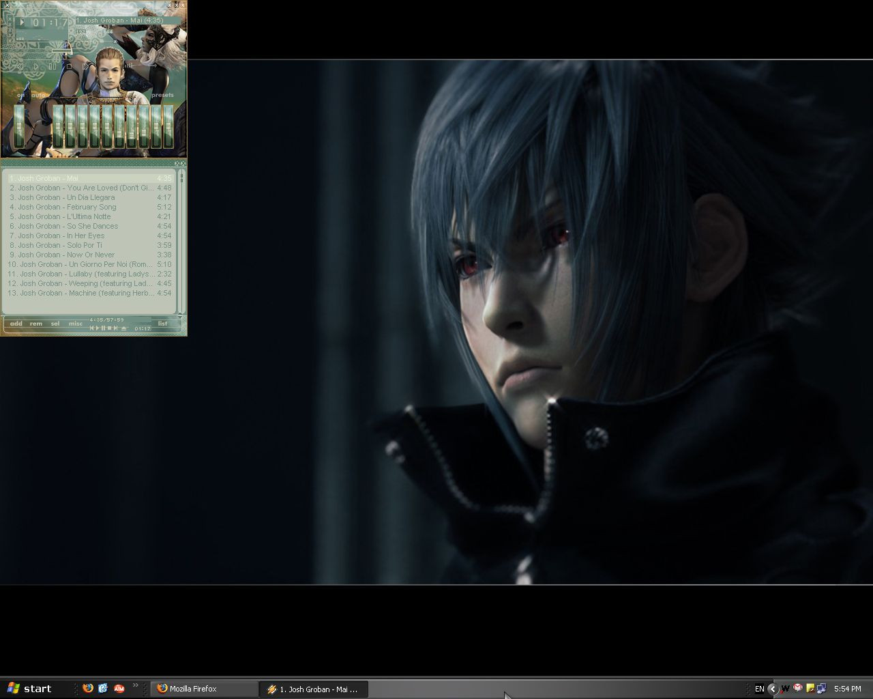Skip to next track in Winamp main window
Viewport: 873px width, 699px height.
point(85,66)
